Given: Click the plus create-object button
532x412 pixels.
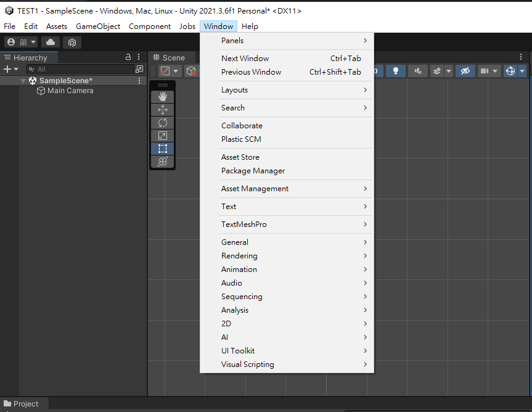Looking at the screenshot, I should (x=7, y=69).
